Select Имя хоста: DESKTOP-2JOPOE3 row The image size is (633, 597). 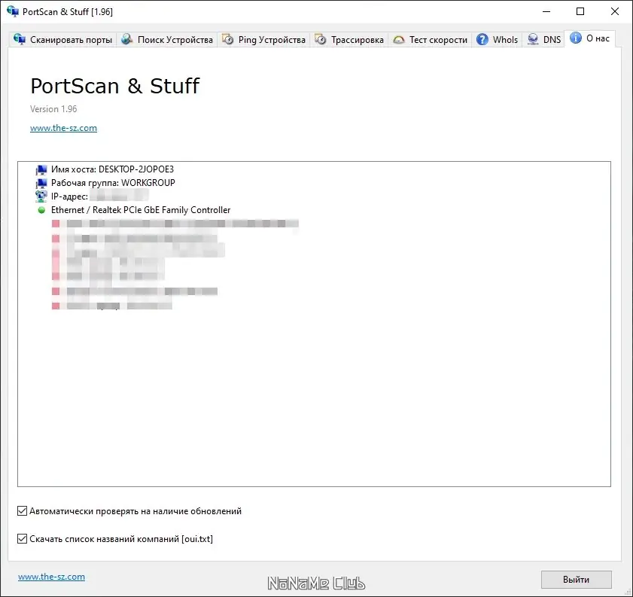[112, 169]
